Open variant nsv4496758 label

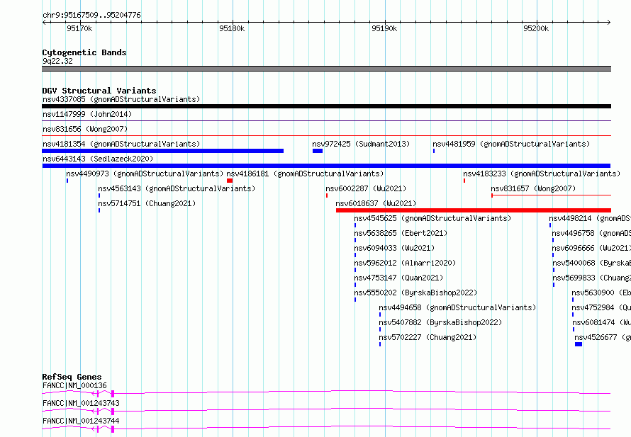[x=591, y=233]
